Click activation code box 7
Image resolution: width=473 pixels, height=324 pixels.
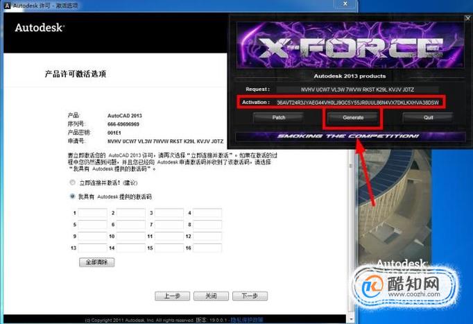pyautogui.click(x=169, y=225)
